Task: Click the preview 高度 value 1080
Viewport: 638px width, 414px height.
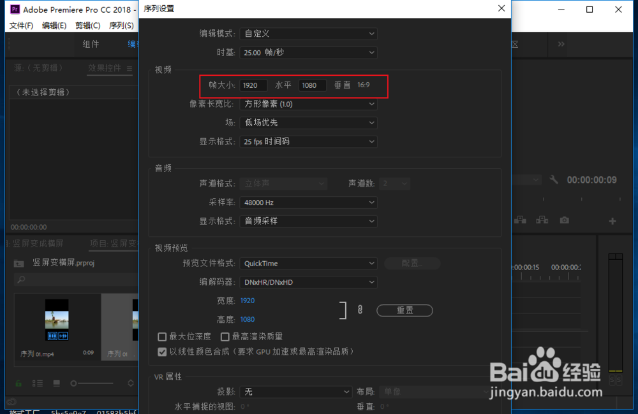Action: coord(248,319)
